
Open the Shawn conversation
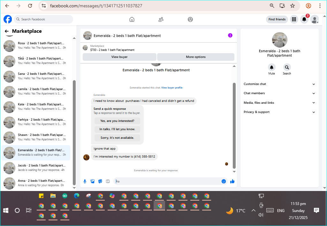(36, 137)
